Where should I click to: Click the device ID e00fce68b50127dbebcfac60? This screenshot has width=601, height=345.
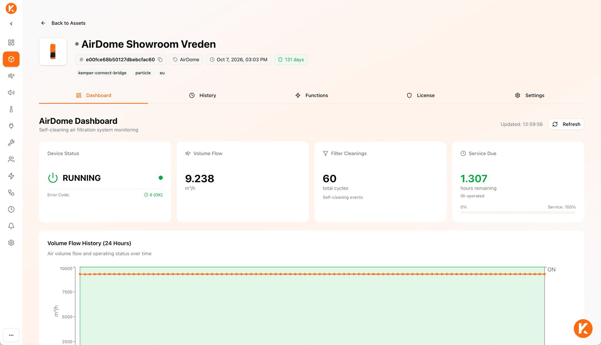coord(120,59)
